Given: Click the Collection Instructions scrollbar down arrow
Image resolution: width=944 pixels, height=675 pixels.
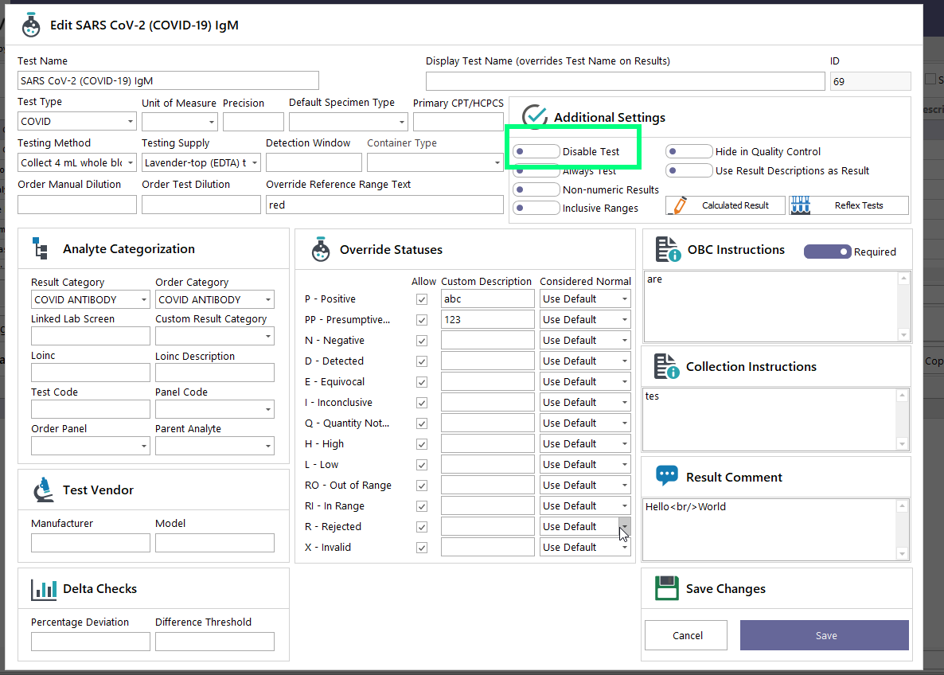Looking at the screenshot, I should point(902,444).
